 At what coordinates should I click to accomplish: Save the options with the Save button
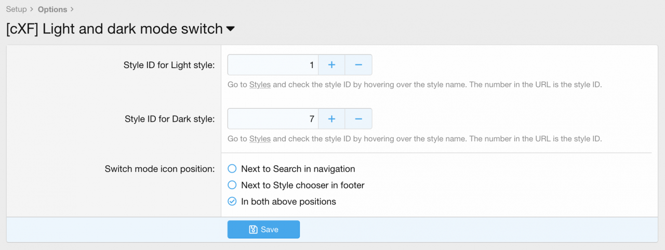click(x=263, y=230)
